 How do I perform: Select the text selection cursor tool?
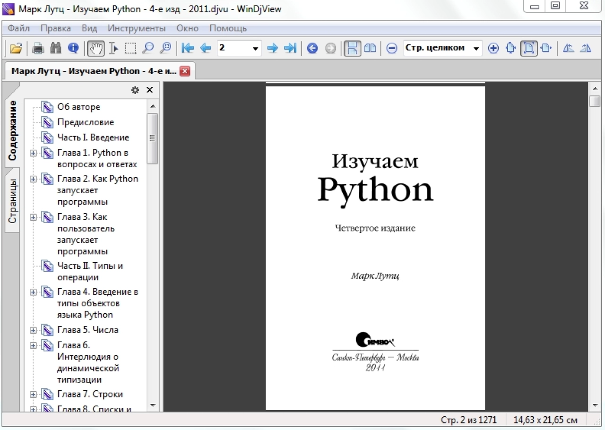point(113,48)
